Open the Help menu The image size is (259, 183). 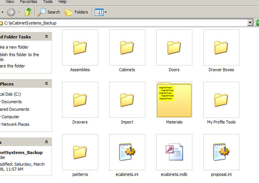click(x=62, y=2)
